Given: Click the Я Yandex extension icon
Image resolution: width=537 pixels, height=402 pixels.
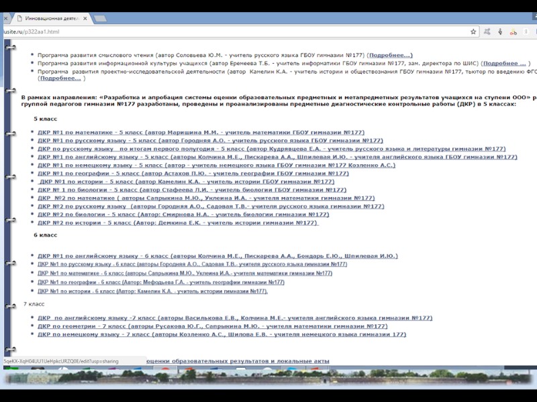Looking at the screenshot, I should (x=526, y=31).
